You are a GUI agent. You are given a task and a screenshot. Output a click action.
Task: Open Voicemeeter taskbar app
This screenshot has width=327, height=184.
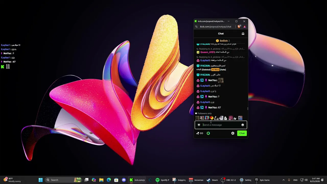coord(196,180)
